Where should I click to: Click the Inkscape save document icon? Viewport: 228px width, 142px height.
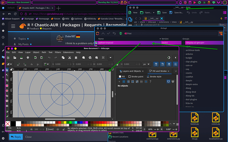pyautogui.click(x=21, y=58)
